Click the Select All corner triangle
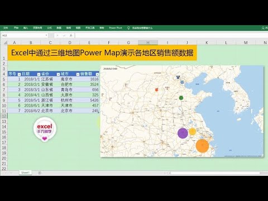Viewport: 268px width, 201px height. pyautogui.click(x=6, y=43)
